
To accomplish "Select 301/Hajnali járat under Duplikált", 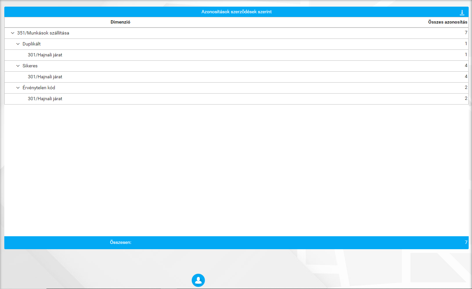I will (45, 55).
